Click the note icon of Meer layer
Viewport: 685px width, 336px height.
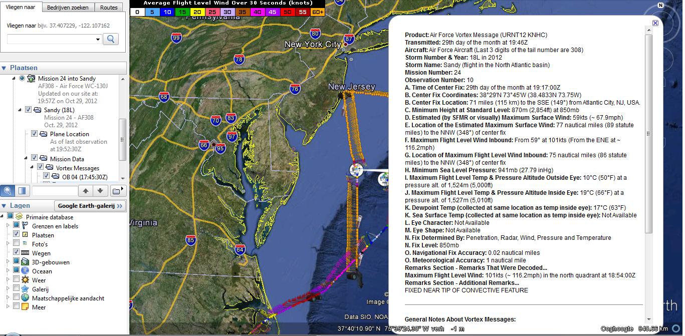click(x=25, y=307)
